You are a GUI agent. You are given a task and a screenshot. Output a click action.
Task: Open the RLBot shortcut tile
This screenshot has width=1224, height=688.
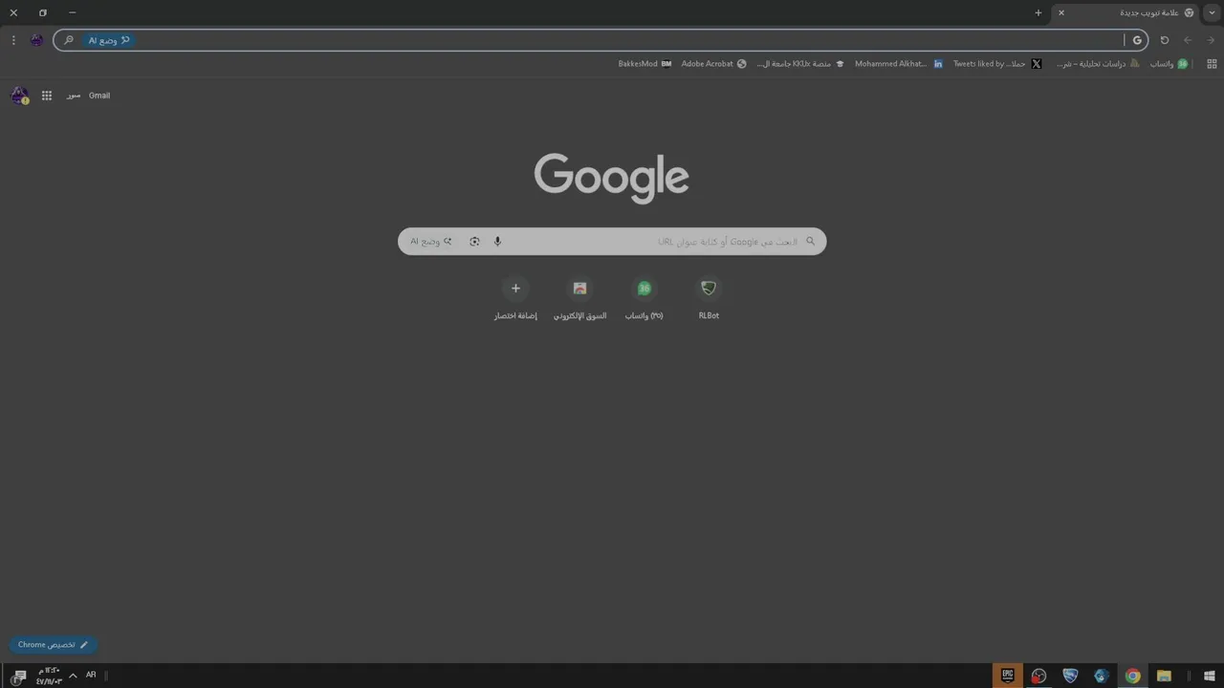(709, 299)
